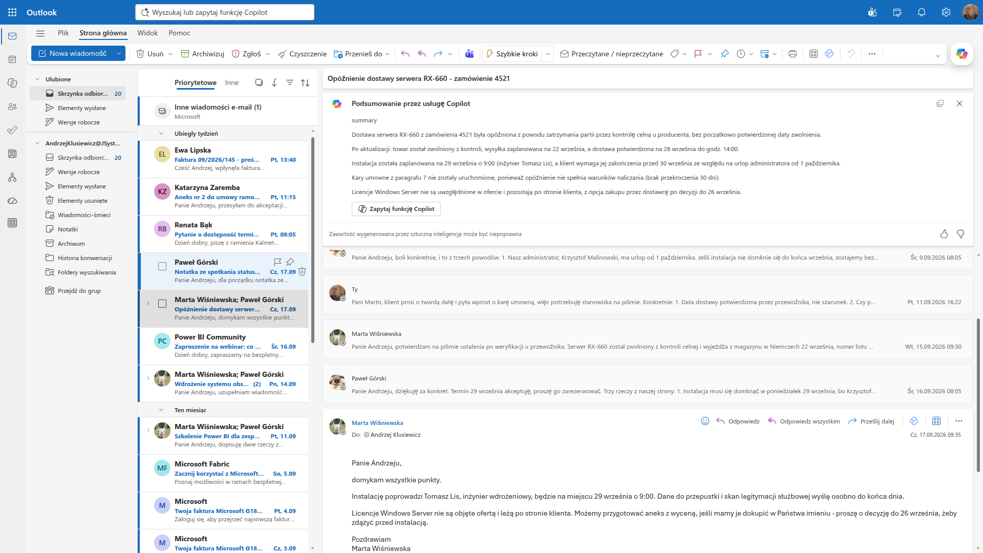This screenshot has width=983, height=553.
Task: Click the reading pane vertical scrollbar
Action: tap(978, 394)
